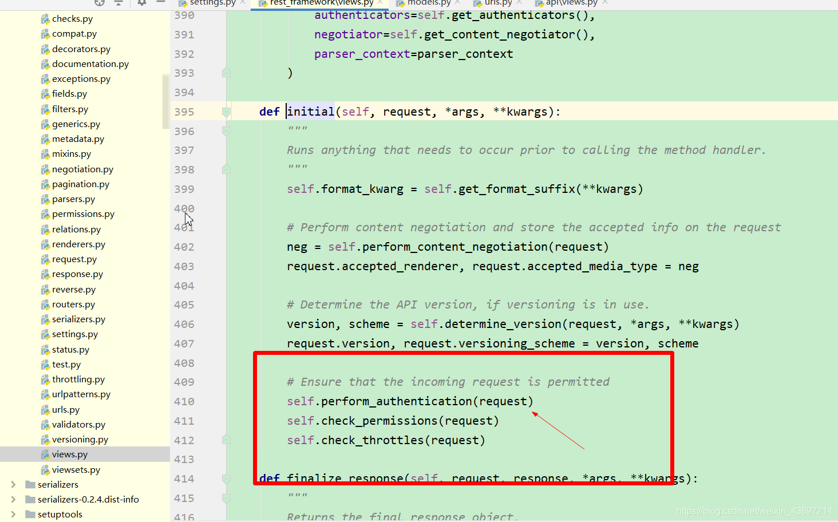
Task: Click perform_content_negotiation on line 402
Action: point(455,247)
